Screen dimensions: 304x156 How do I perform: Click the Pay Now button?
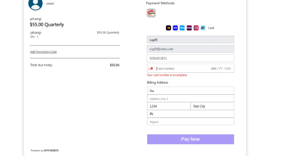191,139
